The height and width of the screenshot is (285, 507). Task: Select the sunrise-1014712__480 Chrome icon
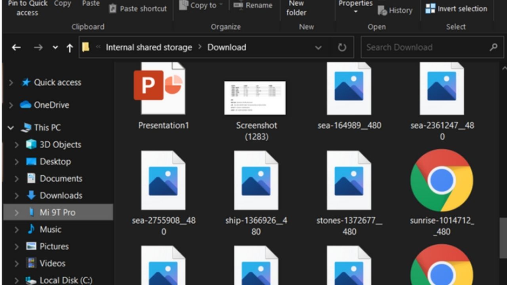[x=442, y=180]
